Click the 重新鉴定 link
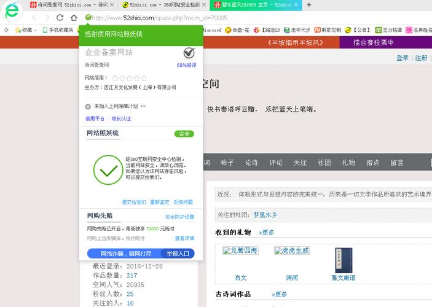The image size is (432, 307). [160, 202]
